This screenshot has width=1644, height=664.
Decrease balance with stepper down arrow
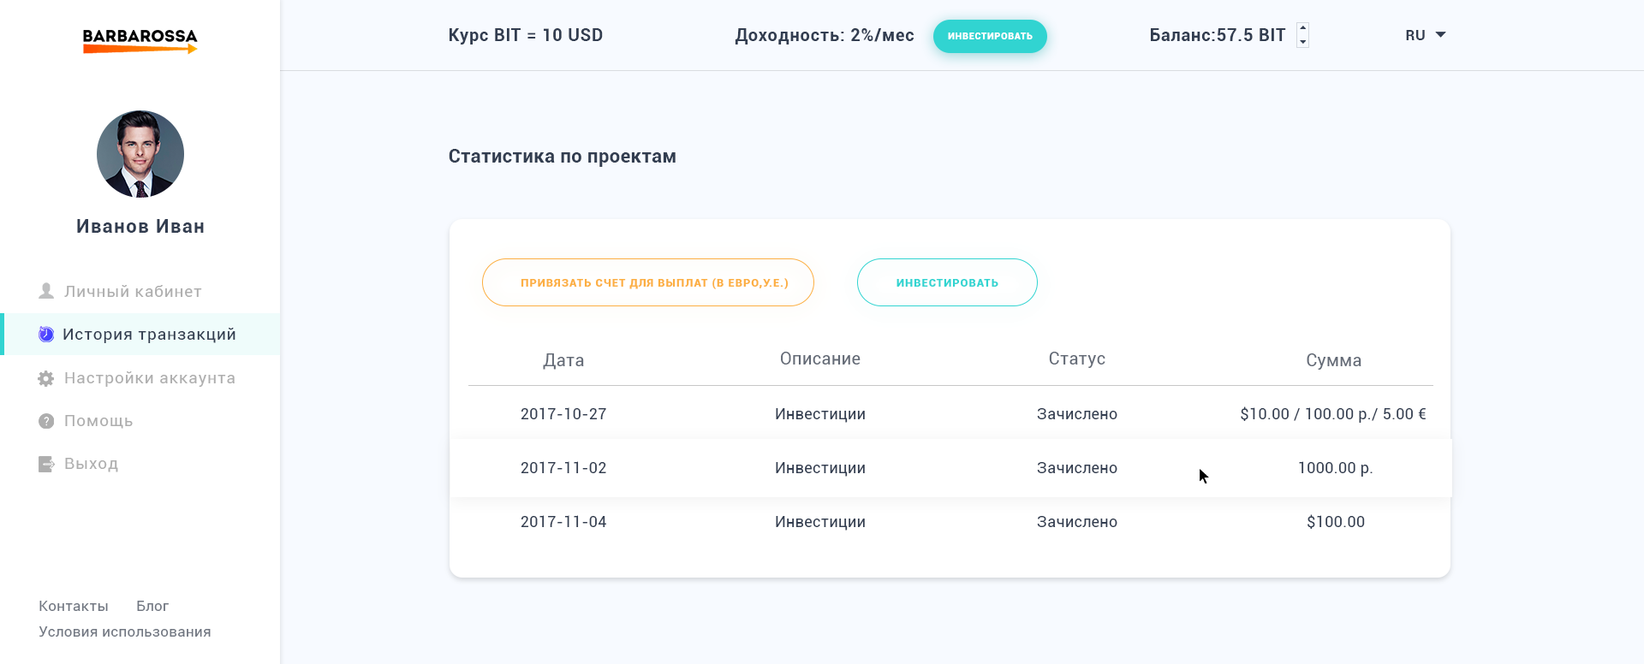(x=1303, y=42)
